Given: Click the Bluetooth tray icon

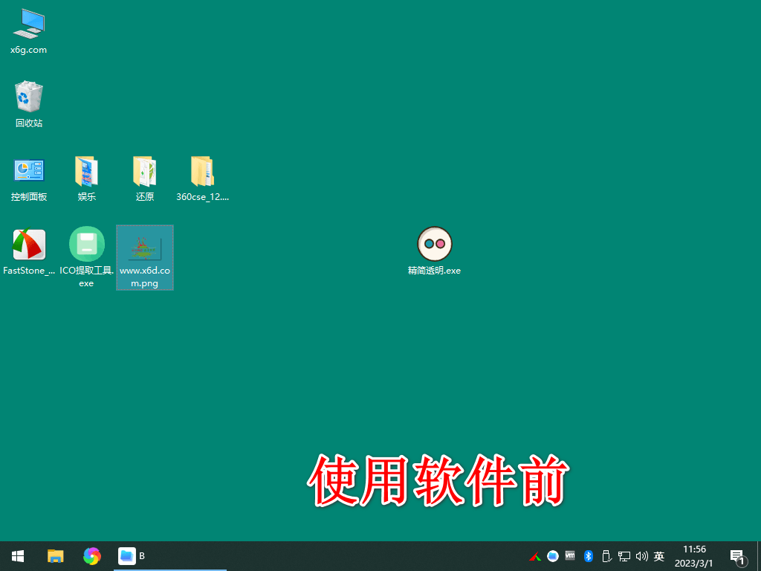Looking at the screenshot, I should coord(588,556).
